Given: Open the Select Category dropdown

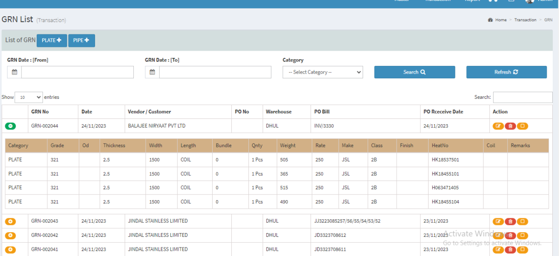Looking at the screenshot, I should (x=322, y=72).
